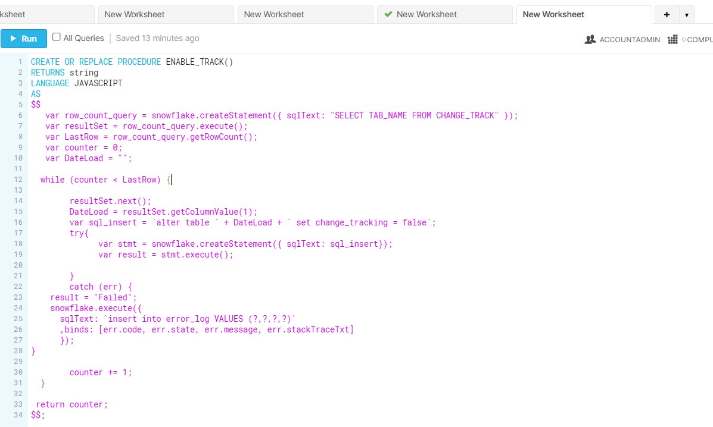Click line number 12 in the gutter
The image size is (713, 427).
(18, 180)
